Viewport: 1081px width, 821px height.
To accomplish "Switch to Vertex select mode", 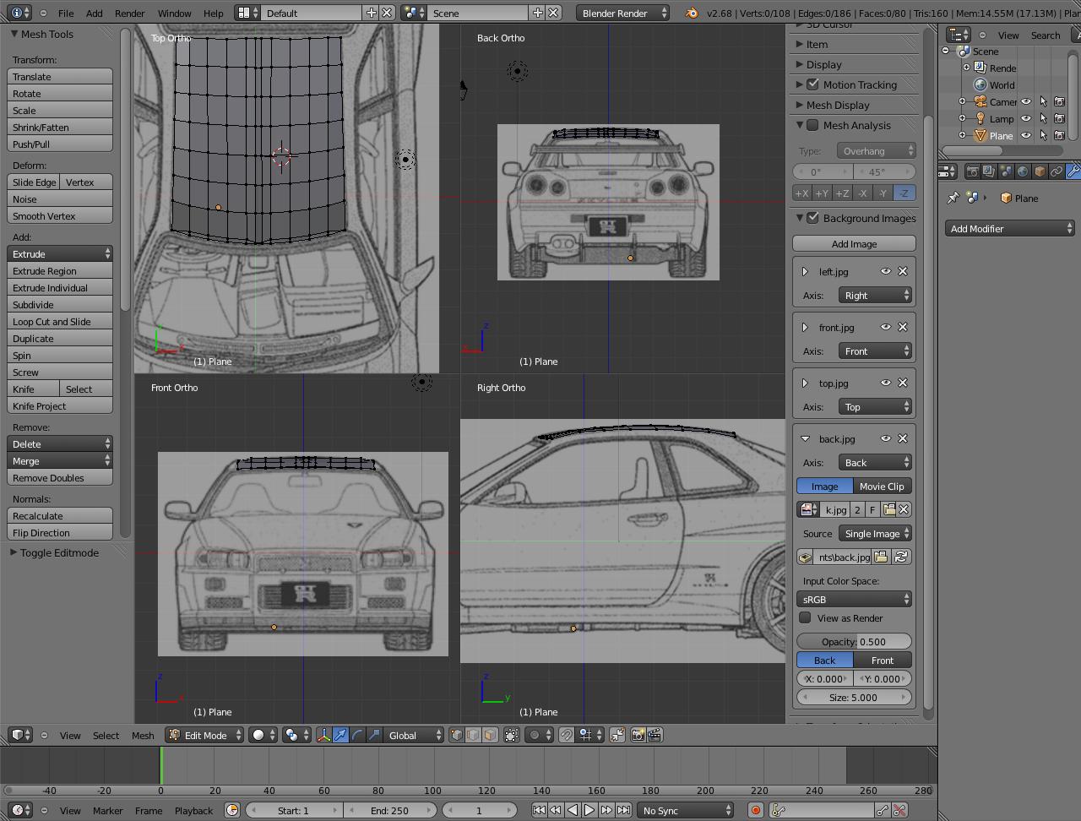I will coord(457,735).
